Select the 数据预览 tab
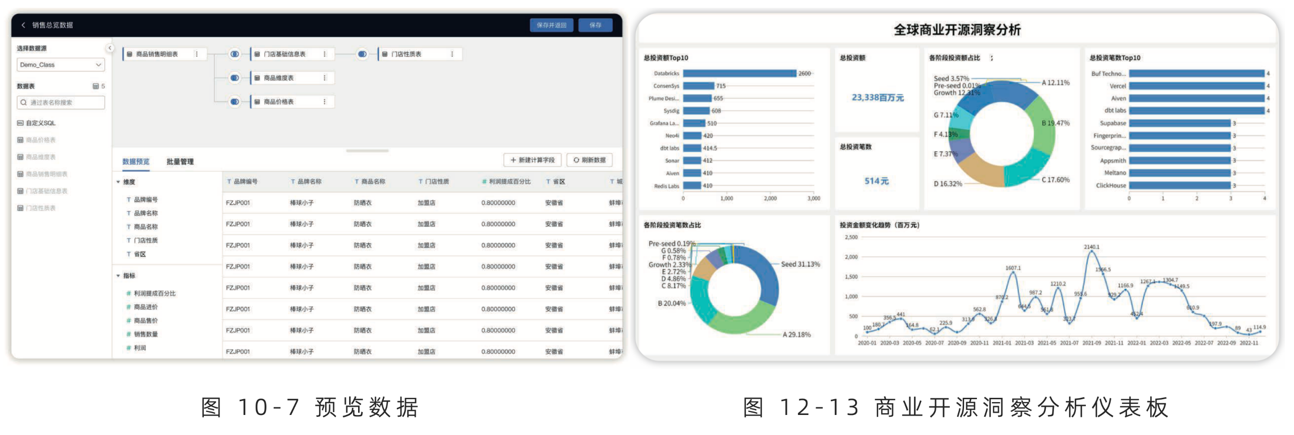 [136, 162]
